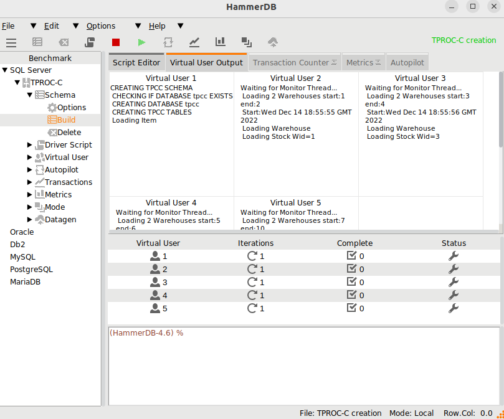Image resolution: width=504 pixels, height=419 pixels.
Task: Click the Metrics bar chart icon
Action: 221,42
